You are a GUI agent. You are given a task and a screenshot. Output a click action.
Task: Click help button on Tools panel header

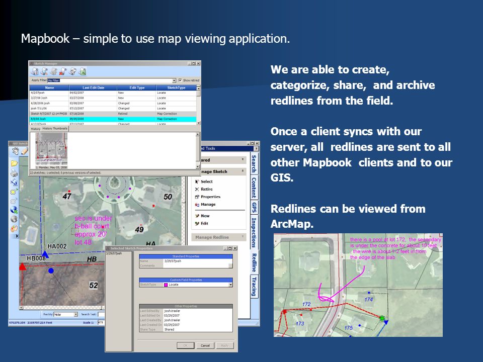coord(256,149)
